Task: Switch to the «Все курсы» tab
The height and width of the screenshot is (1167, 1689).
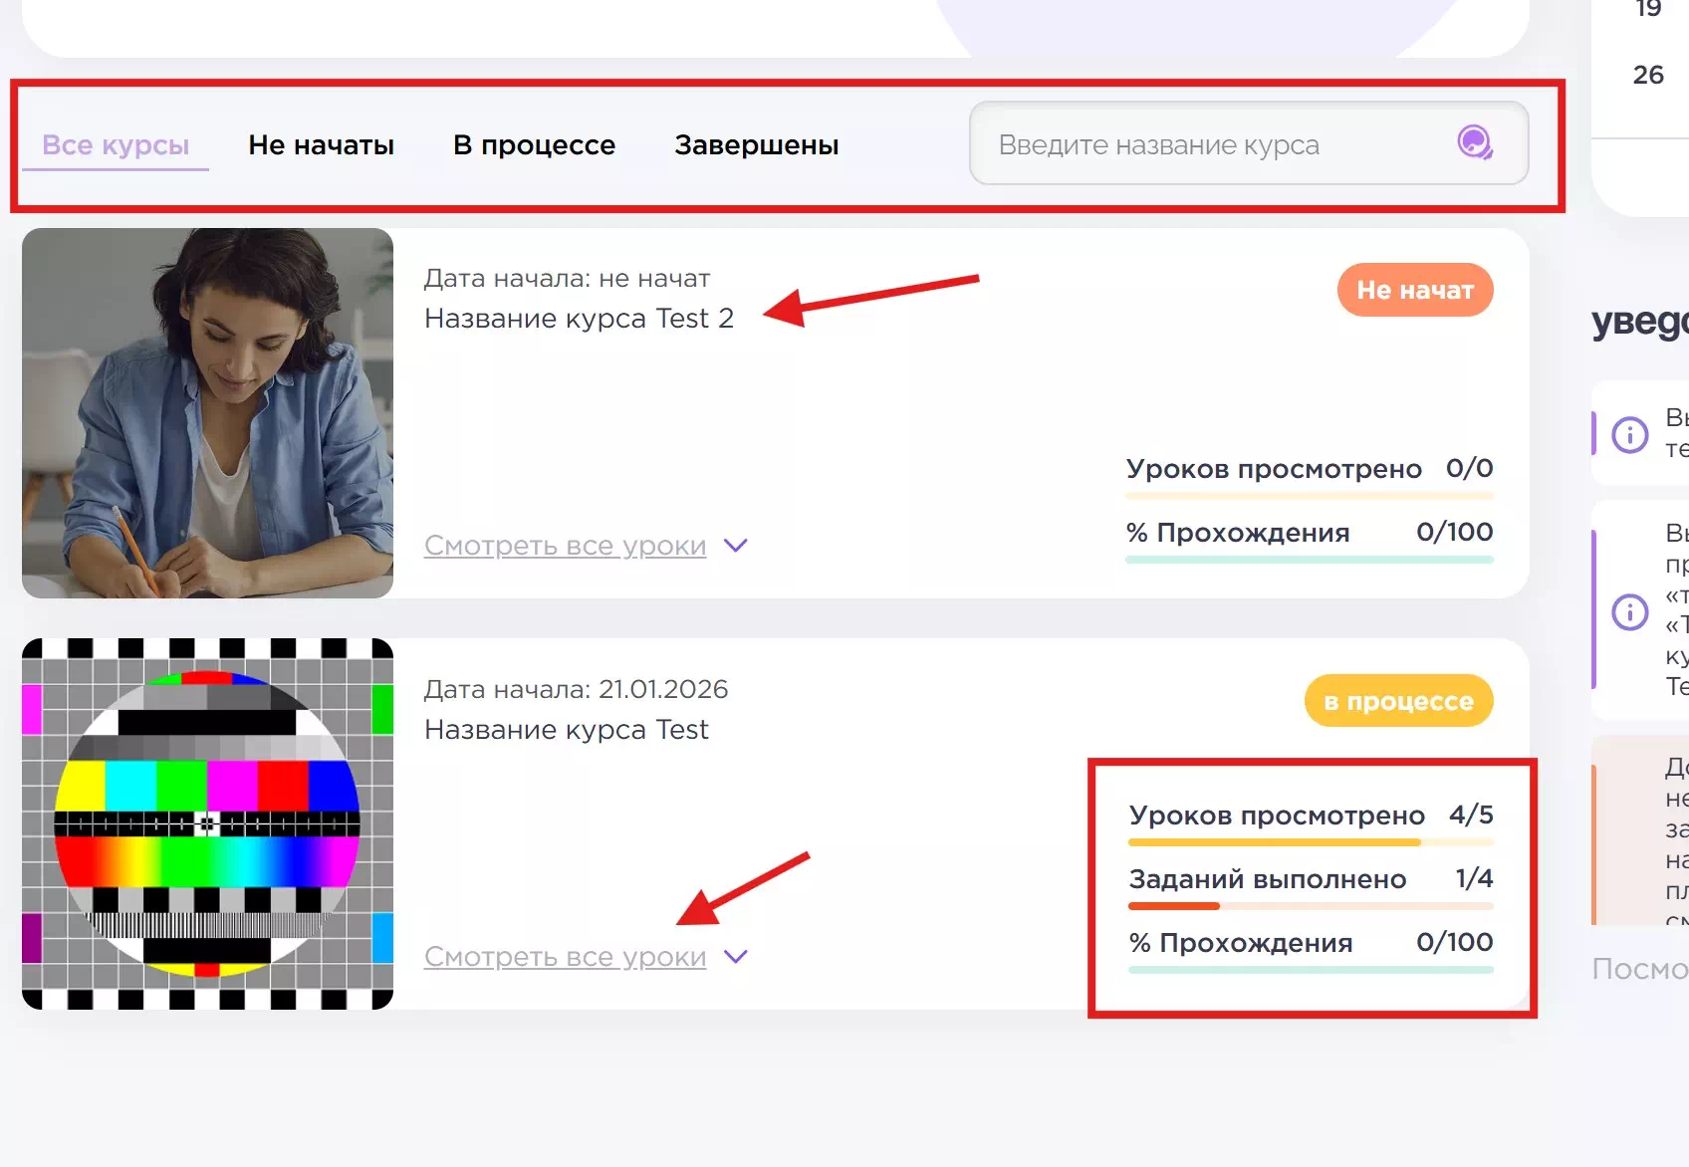Action: click(x=116, y=145)
